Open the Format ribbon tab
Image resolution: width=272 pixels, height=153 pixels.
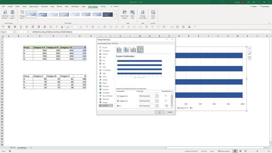[103, 6]
